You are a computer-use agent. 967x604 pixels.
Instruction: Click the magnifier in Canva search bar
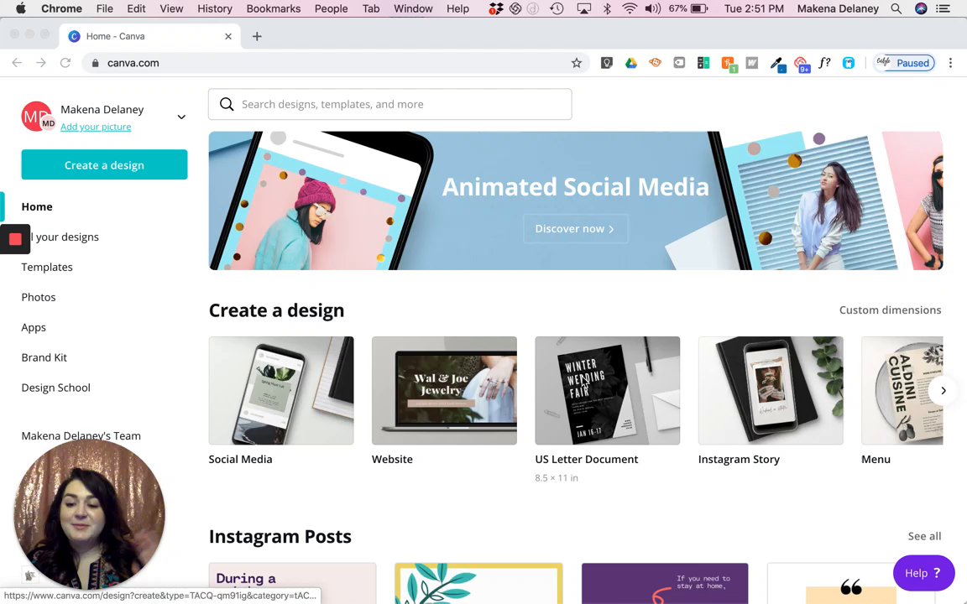tap(227, 104)
